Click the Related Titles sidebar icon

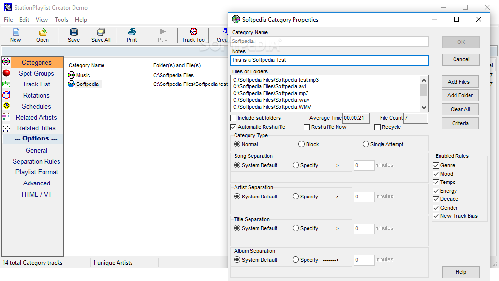coord(6,128)
